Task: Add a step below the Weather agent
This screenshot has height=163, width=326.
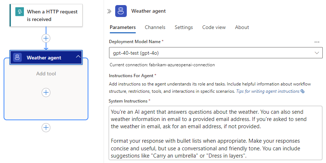Action: coord(46,128)
